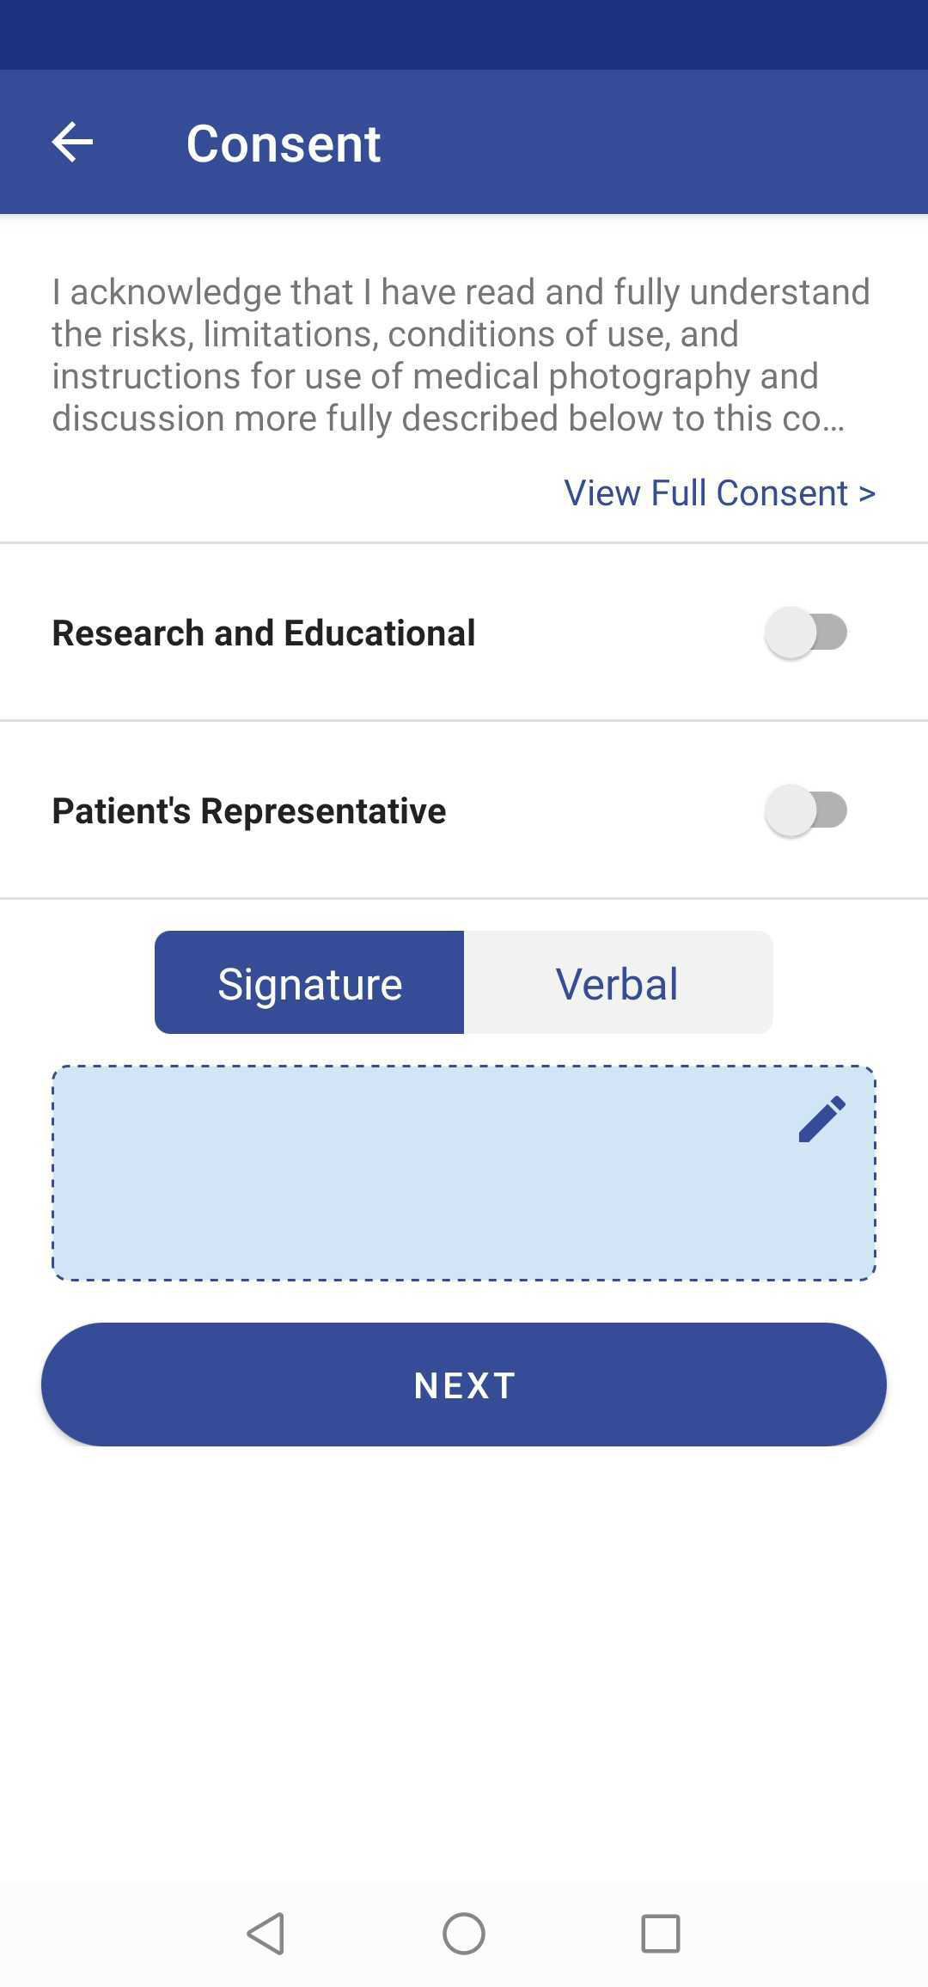Tap the Research and Educational label
928x1987 pixels.
pos(264,633)
